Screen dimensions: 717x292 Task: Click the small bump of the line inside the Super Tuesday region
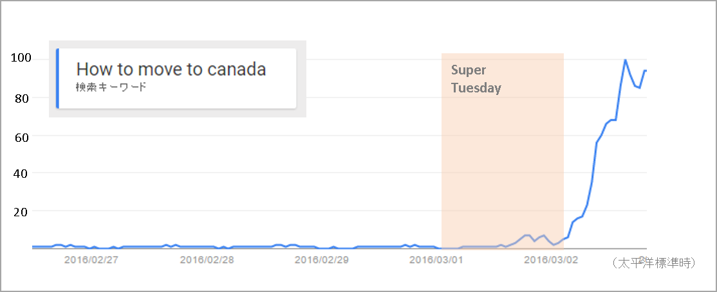(x=527, y=236)
